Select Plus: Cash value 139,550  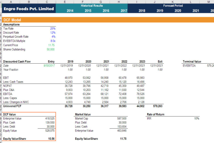[x=50, y=123]
